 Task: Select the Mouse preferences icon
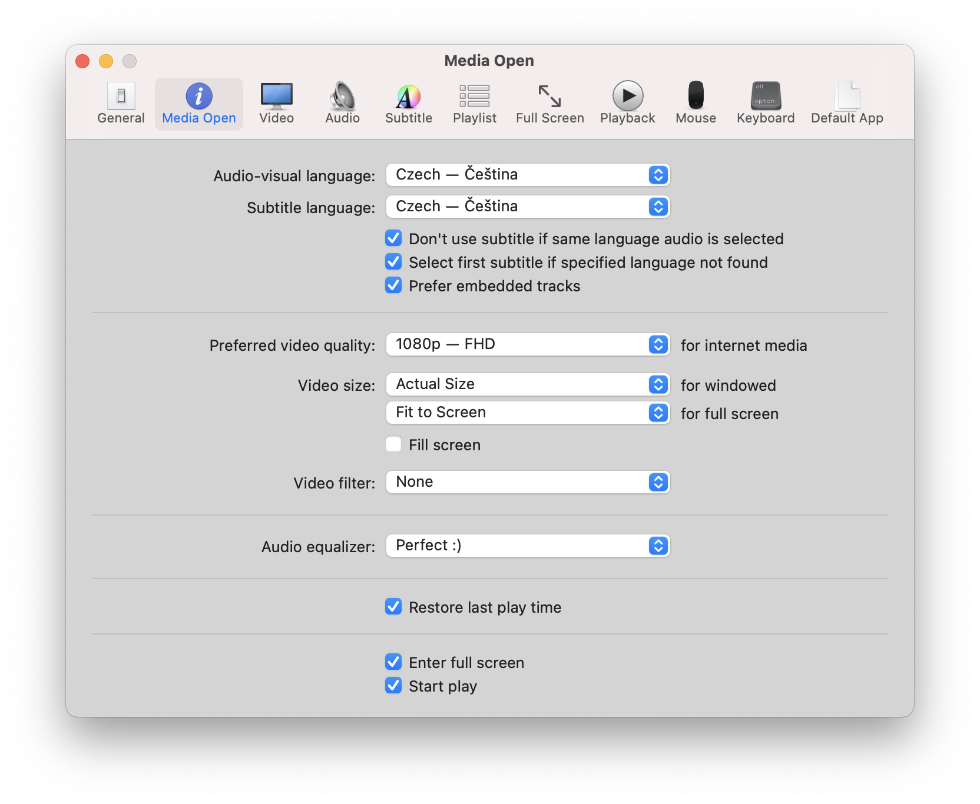point(696,104)
